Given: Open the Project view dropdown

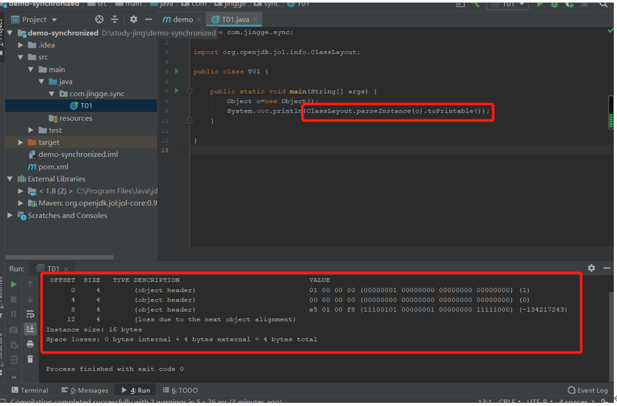Looking at the screenshot, I should 54,20.
